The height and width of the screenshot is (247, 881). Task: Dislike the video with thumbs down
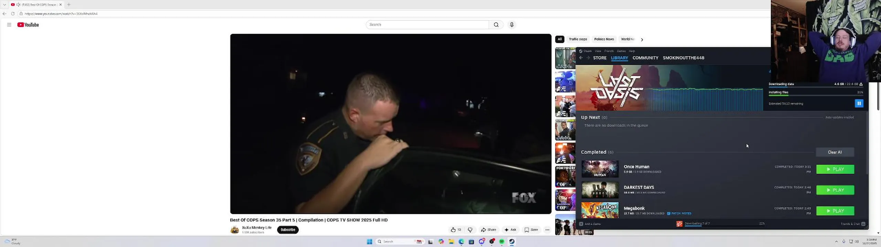[x=470, y=230]
